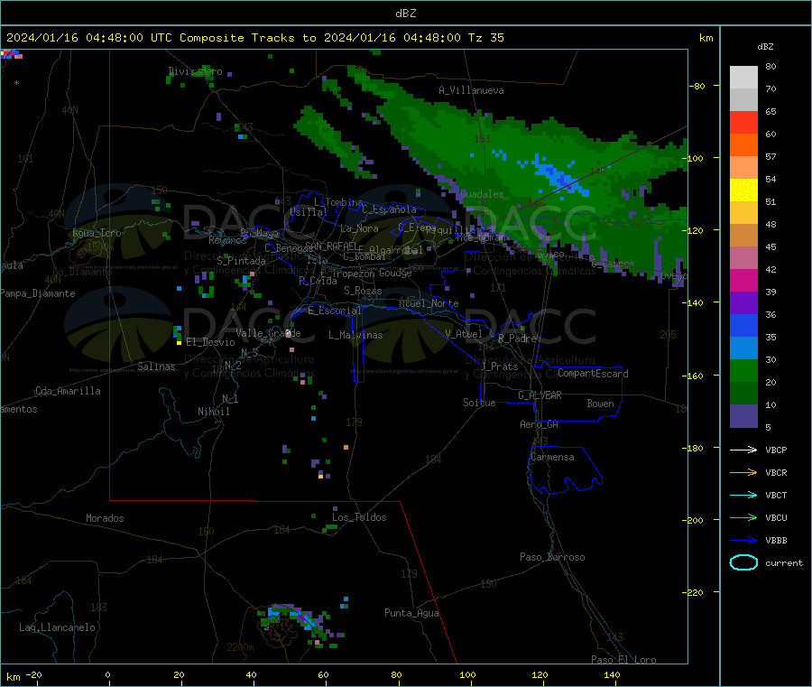812x687 pixels.
Task: Click the Morados label
Action: (x=105, y=518)
